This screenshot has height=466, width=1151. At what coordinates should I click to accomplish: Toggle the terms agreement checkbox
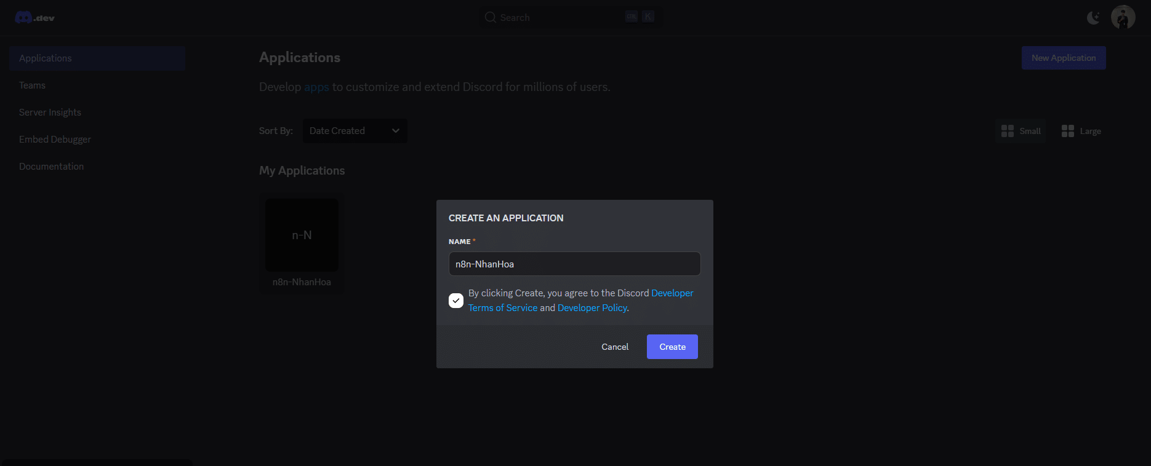pyautogui.click(x=456, y=301)
